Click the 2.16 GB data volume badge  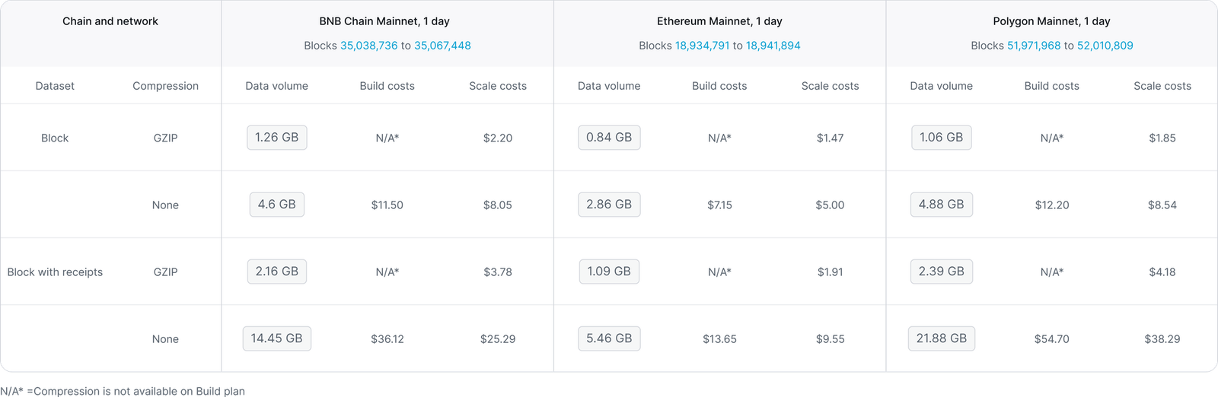click(x=277, y=272)
